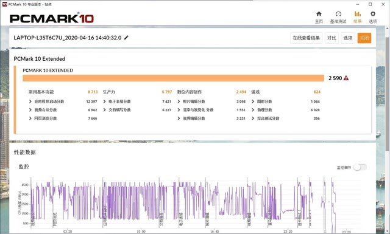Click the 性能数据 heading
The height and width of the screenshot is (234, 390).
point(24,153)
